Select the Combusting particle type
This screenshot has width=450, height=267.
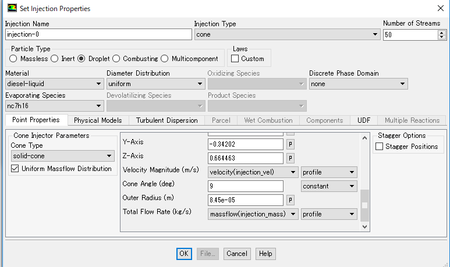116,59
